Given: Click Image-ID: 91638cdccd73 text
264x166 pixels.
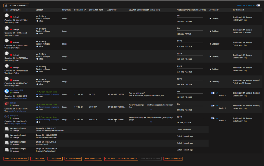Looking at the screenshot, I should [x=46, y=128].
